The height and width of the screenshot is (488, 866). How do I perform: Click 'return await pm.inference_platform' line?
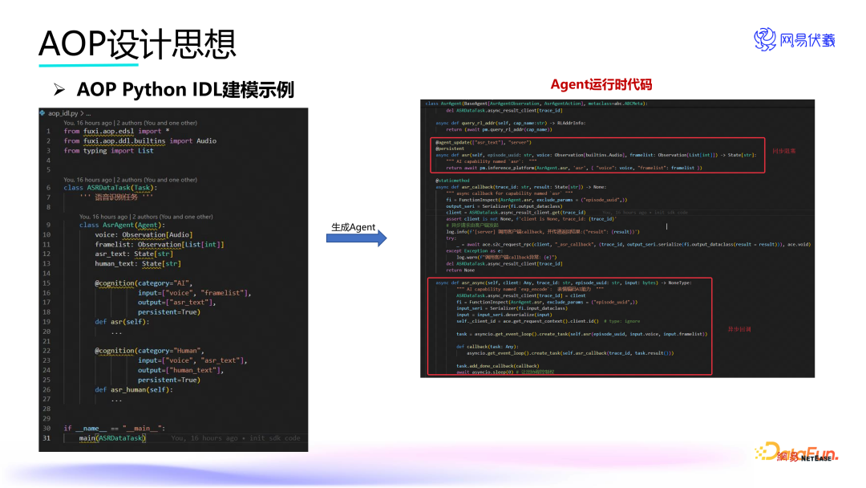pos(574,168)
